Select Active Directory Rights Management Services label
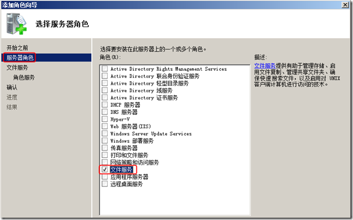 pyautogui.click(x=169, y=68)
